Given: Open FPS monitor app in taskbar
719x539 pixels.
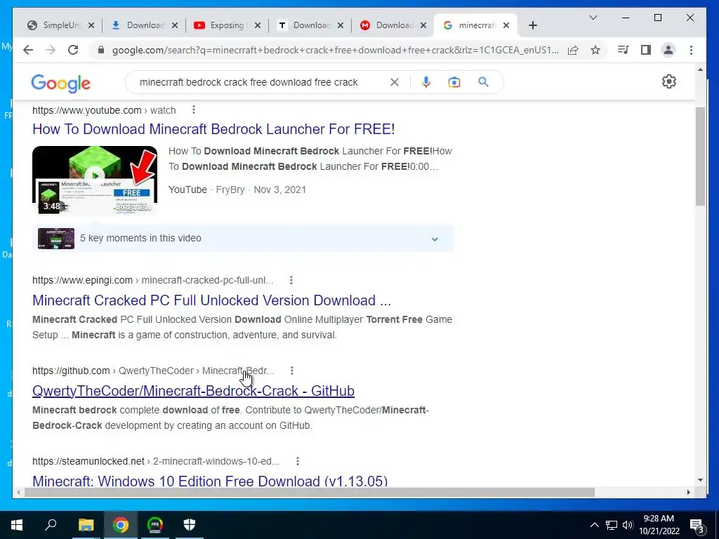Looking at the screenshot, I should point(155,525).
